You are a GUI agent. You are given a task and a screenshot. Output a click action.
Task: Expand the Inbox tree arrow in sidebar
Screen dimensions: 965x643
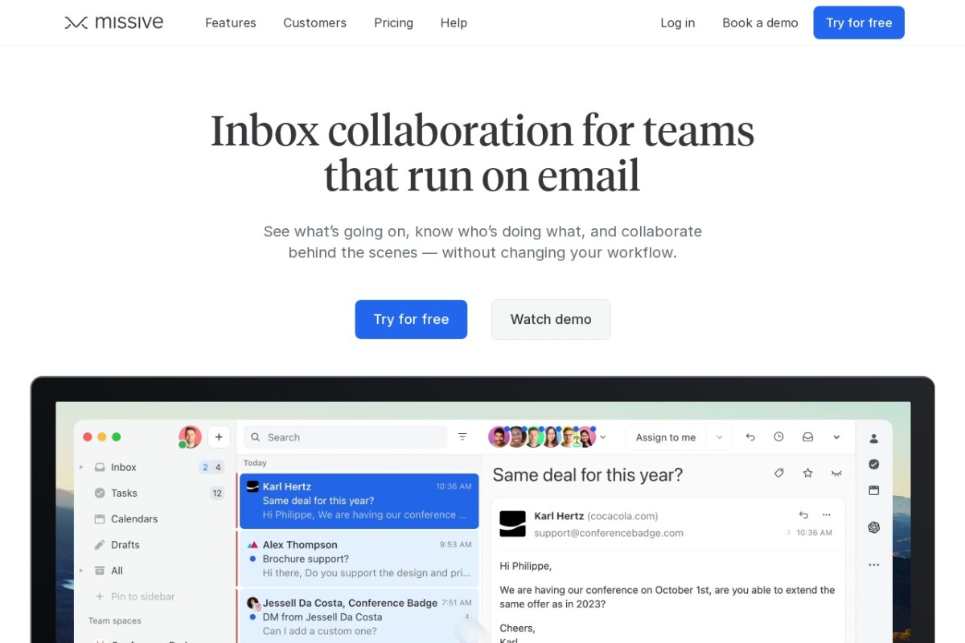point(81,467)
